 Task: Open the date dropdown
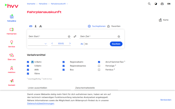38,44
